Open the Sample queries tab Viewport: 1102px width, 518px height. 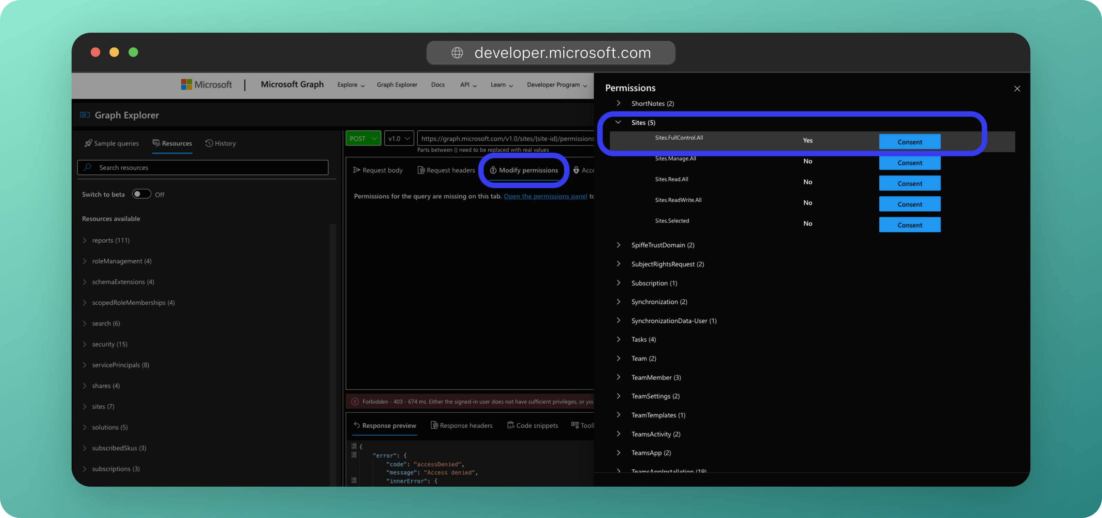click(111, 143)
